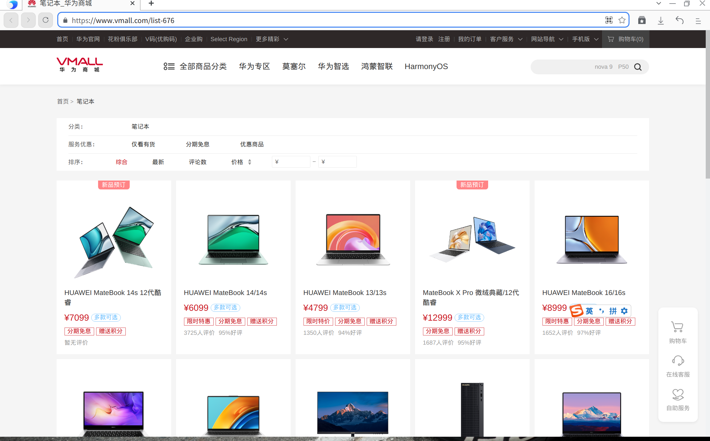Sort products by 评论数
Viewport: 710px width, 441px height.
pos(197,162)
